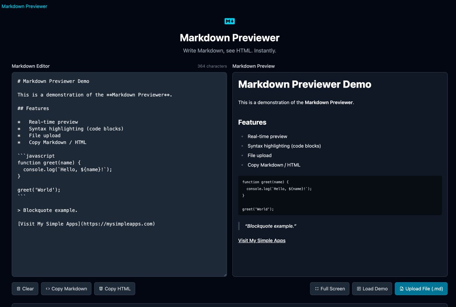Open the Markdown Previewer link in the corner
This screenshot has width=456, height=307.
point(25,6)
